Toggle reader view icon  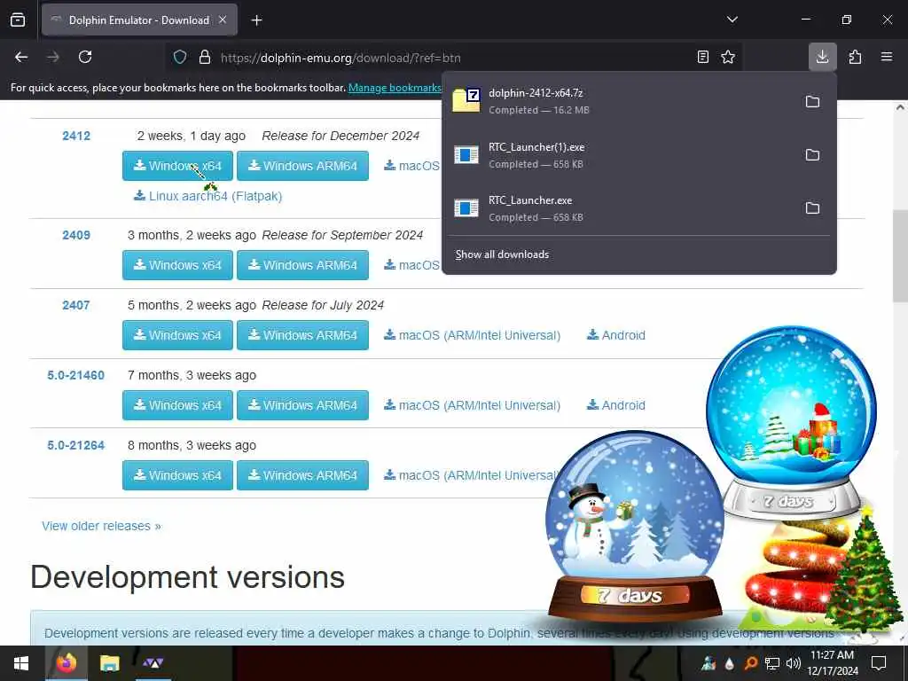tap(702, 57)
